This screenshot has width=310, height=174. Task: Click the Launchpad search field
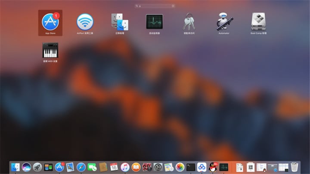[x=155, y=6]
